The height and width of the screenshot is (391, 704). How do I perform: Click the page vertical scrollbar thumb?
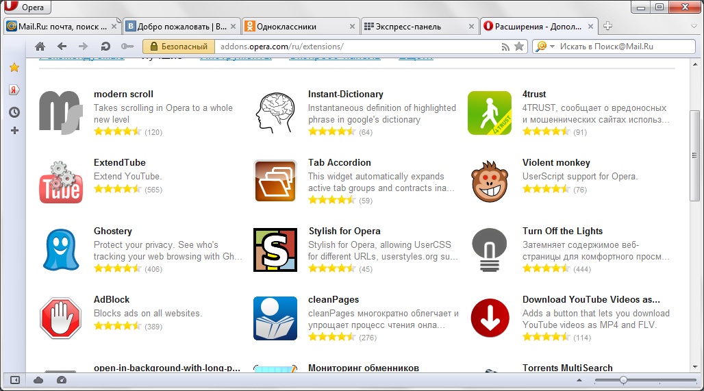coord(695,155)
